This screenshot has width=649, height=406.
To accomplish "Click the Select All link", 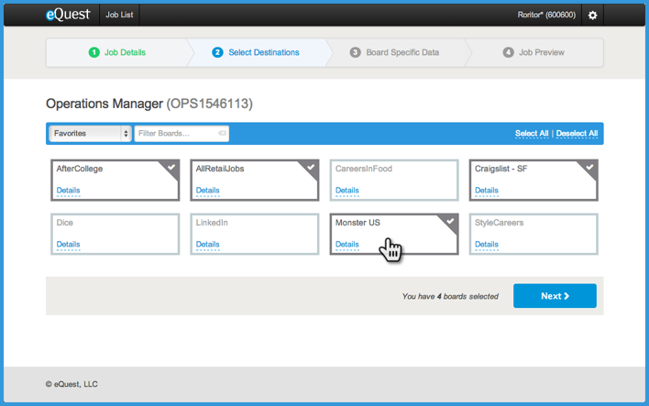I will [x=532, y=133].
